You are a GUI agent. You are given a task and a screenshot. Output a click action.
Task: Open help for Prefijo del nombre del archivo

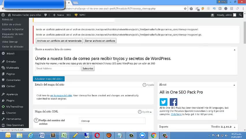tap(36, 120)
